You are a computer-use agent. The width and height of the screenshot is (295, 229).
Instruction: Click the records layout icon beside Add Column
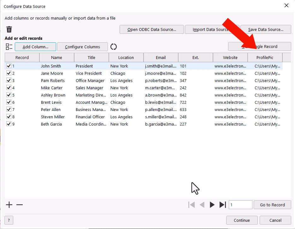pyautogui.click(x=9, y=46)
